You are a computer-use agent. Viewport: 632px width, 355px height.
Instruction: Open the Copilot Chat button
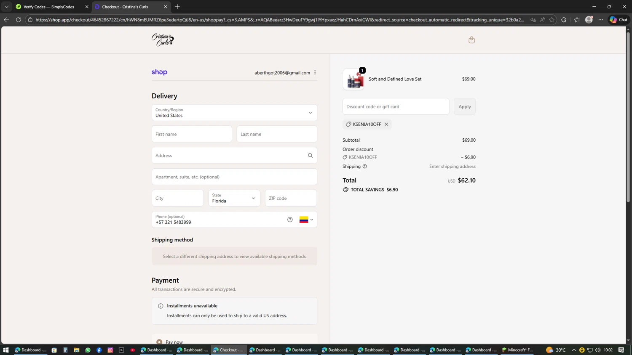point(619,20)
